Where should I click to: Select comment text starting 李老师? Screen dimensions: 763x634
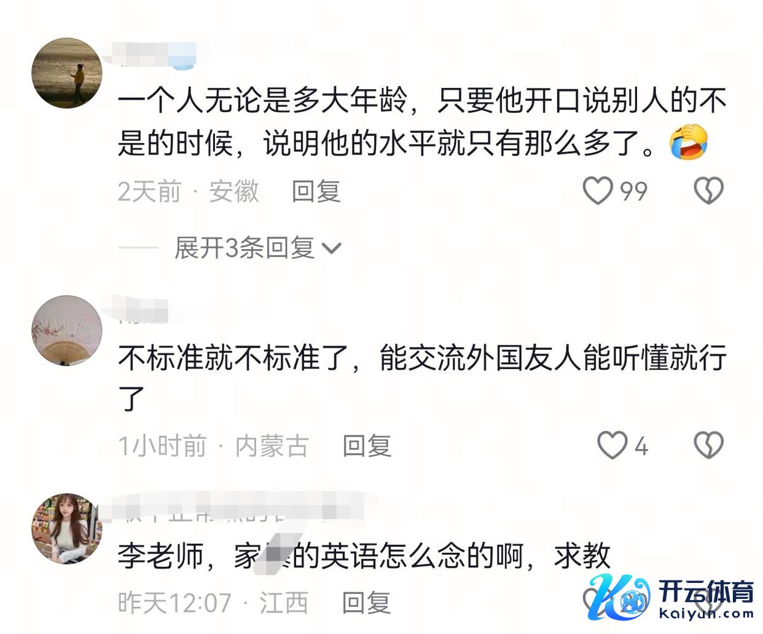pos(364,557)
